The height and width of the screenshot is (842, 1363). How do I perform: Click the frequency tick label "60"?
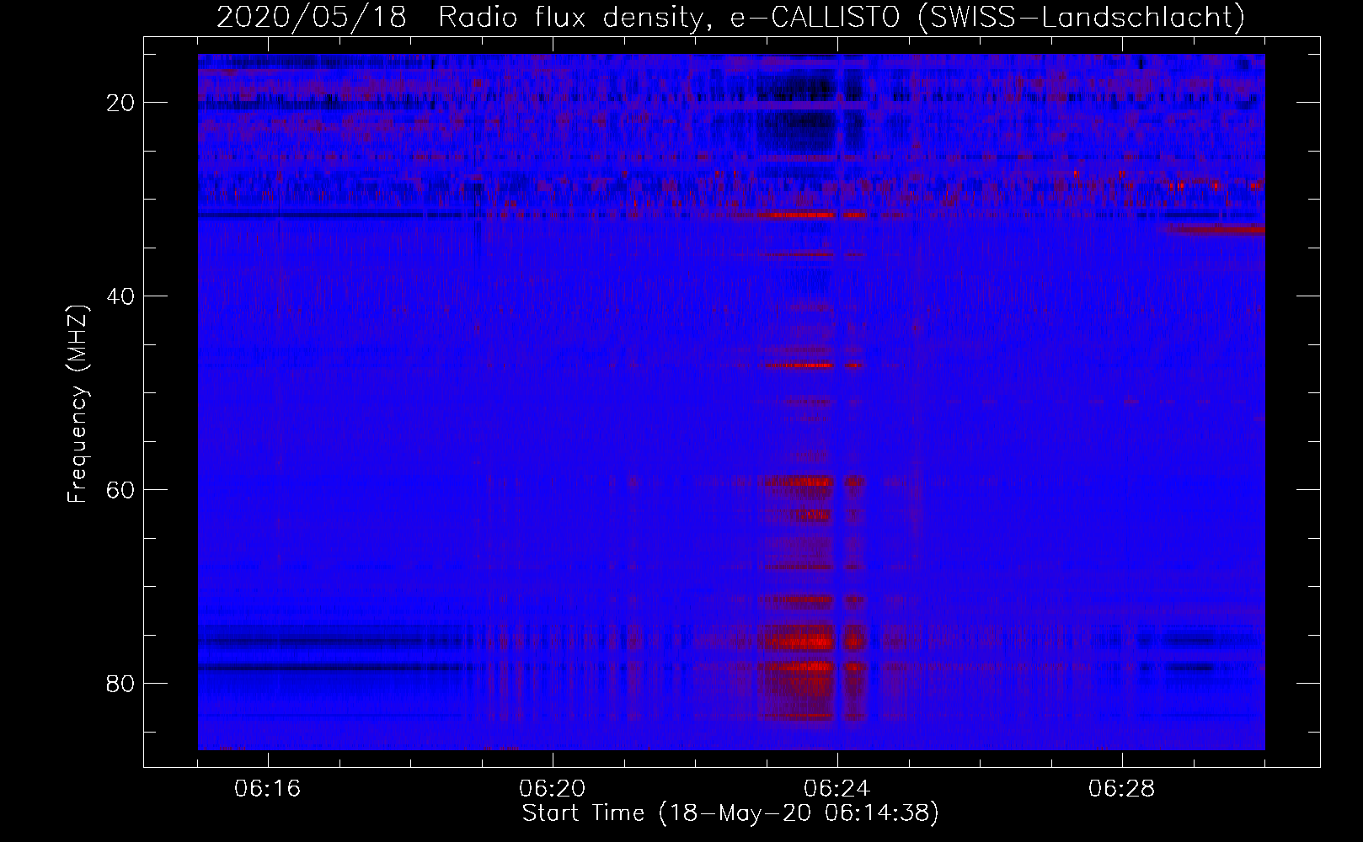120,490
